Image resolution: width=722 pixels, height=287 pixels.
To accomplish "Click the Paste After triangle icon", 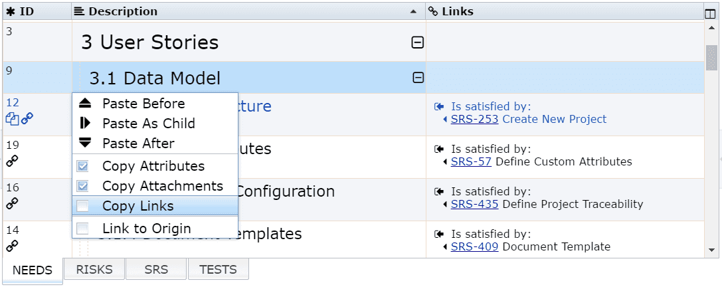I will click(85, 143).
